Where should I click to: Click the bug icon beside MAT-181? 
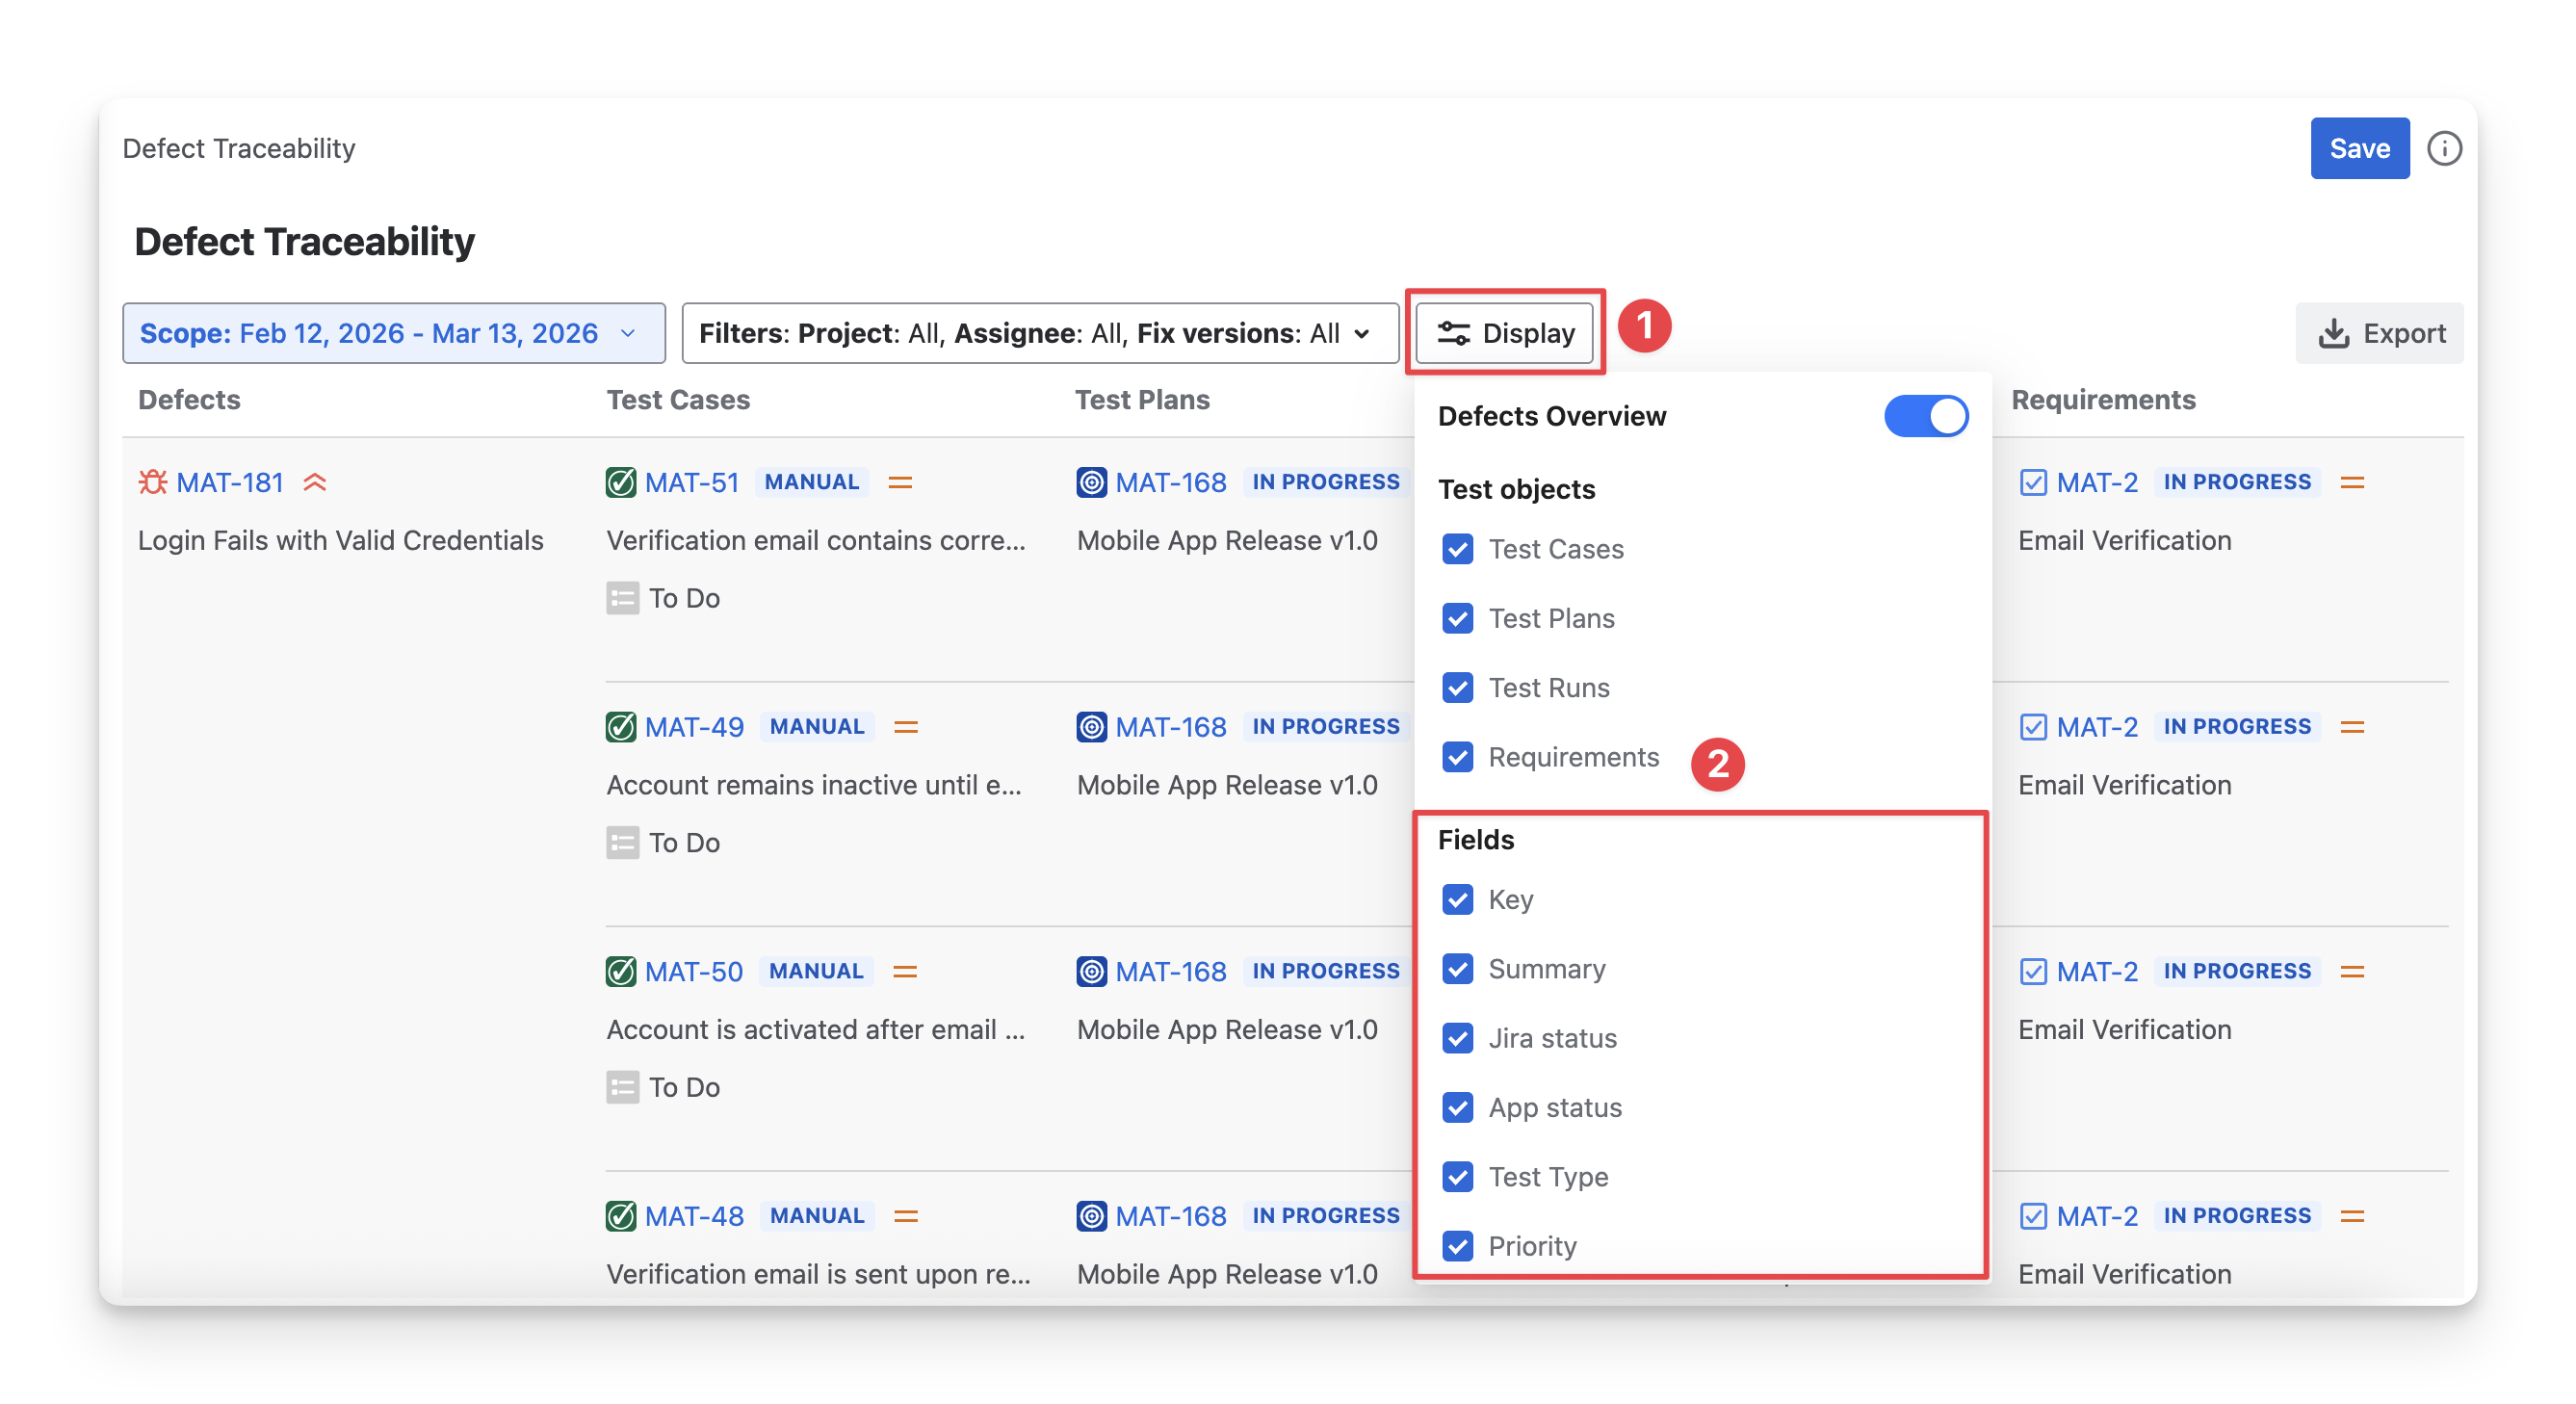click(x=152, y=482)
